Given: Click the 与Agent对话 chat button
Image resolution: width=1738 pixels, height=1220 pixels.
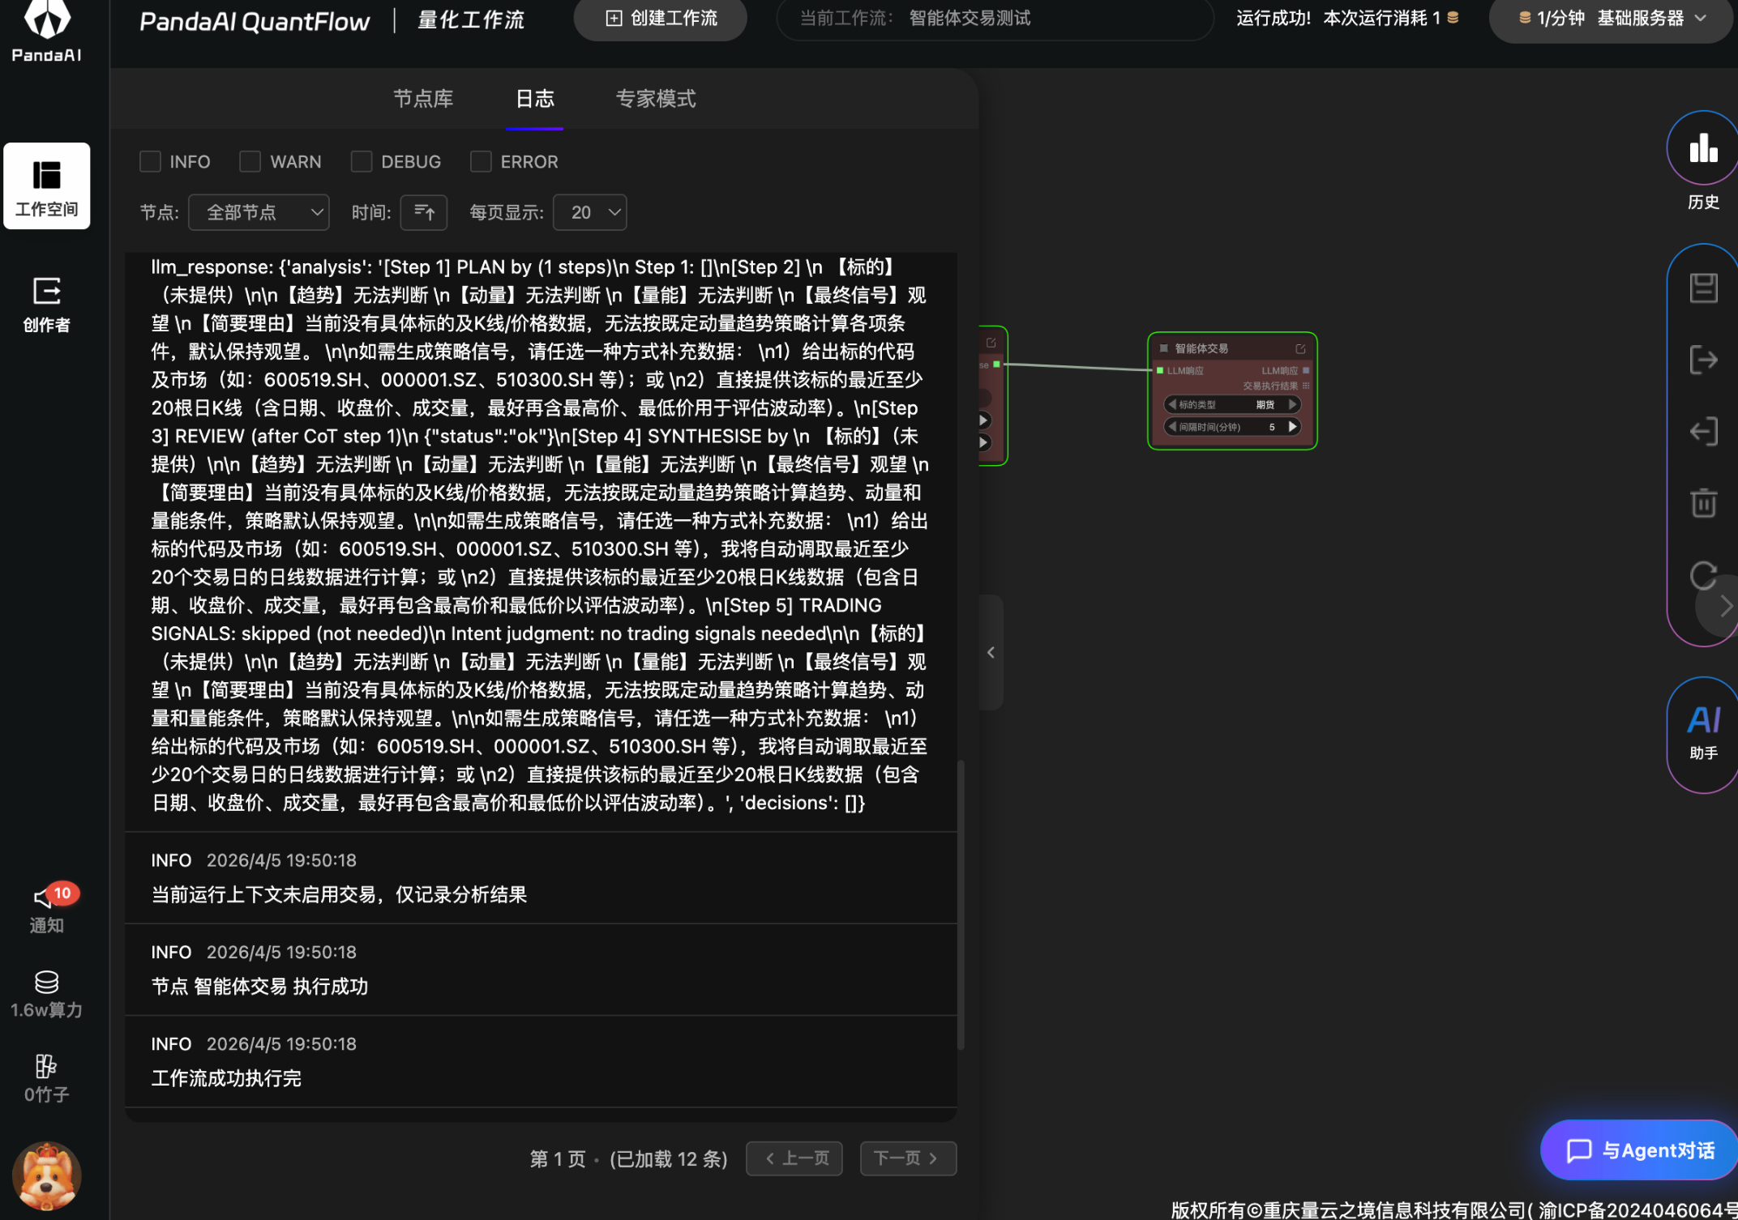Looking at the screenshot, I should 1640,1150.
